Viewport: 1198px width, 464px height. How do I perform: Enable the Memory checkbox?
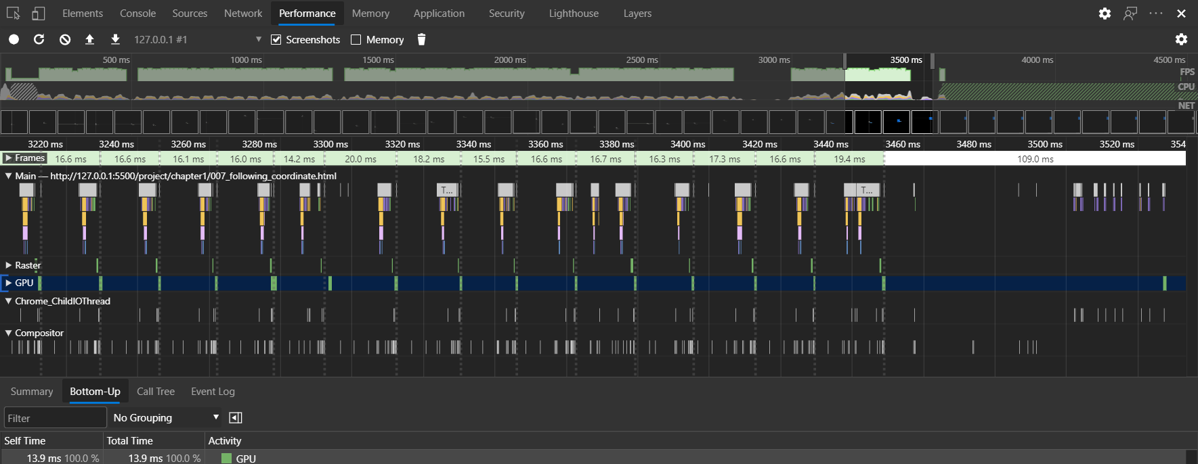(356, 39)
